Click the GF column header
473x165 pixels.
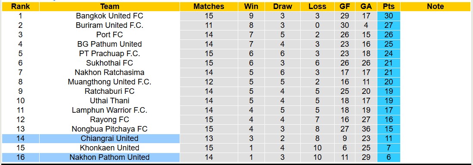click(345, 6)
